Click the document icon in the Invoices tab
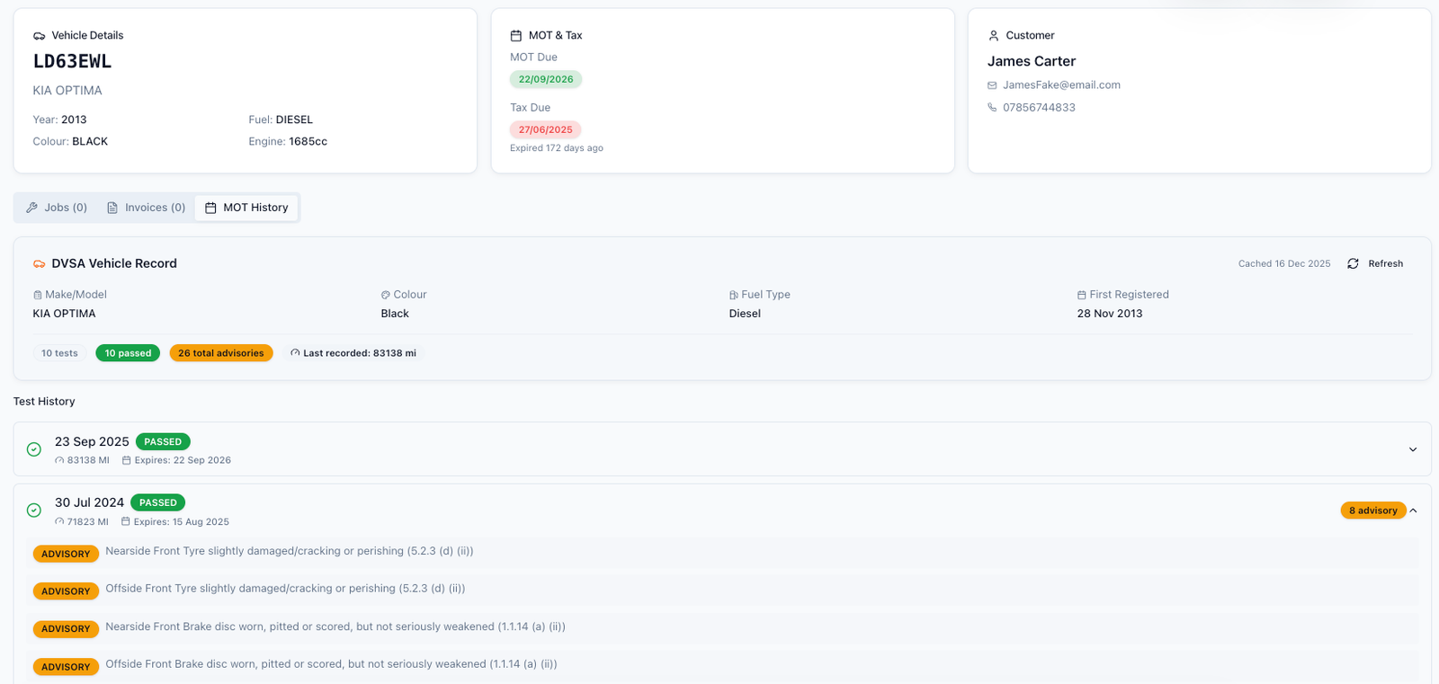1439x684 pixels. [112, 208]
